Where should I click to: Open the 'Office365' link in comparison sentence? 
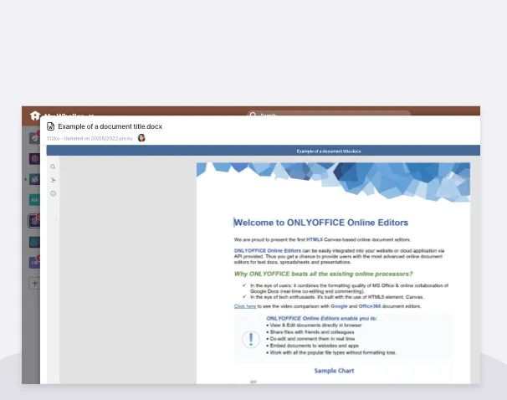click(369, 306)
